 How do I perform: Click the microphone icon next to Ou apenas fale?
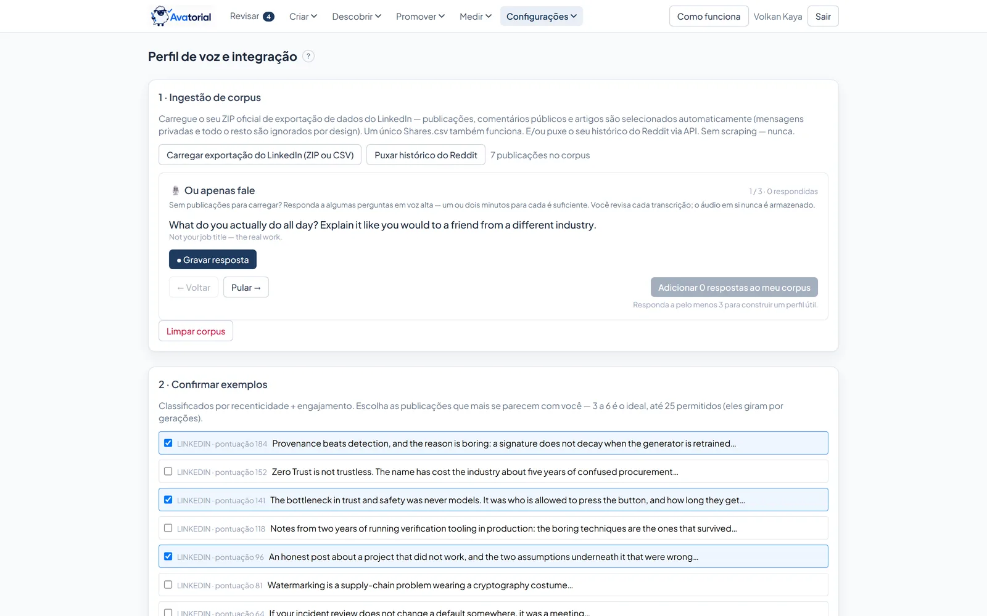(x=175, y=191)
